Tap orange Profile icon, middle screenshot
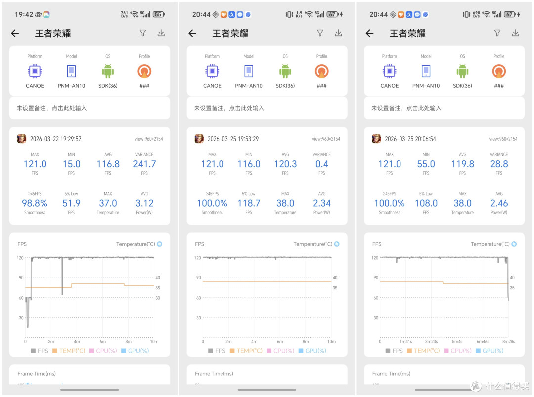This screenshot has width=534, height=397. point(322,72)
